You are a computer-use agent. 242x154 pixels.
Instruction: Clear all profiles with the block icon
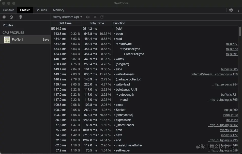pos(11,17)
